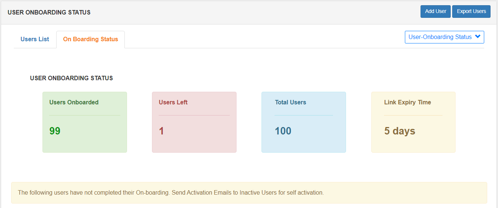Click the Add User button
This screenshot has height=208, width=498.
[x=435, y=12]
